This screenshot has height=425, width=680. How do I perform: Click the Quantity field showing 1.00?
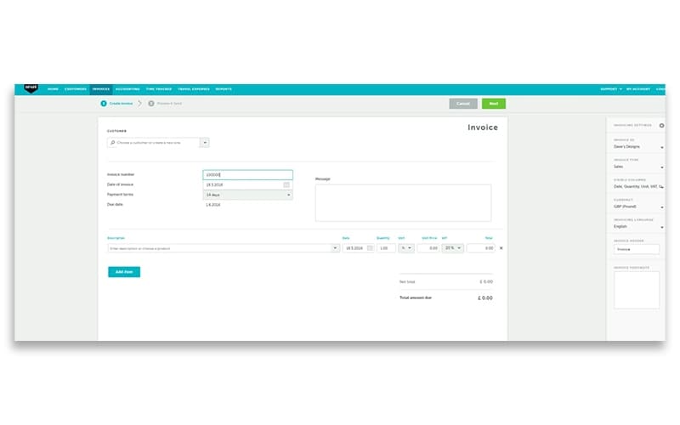pyautogui.click(x=386, y=248)
